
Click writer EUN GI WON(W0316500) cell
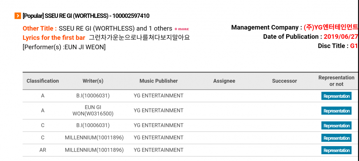tap(93, 111)
